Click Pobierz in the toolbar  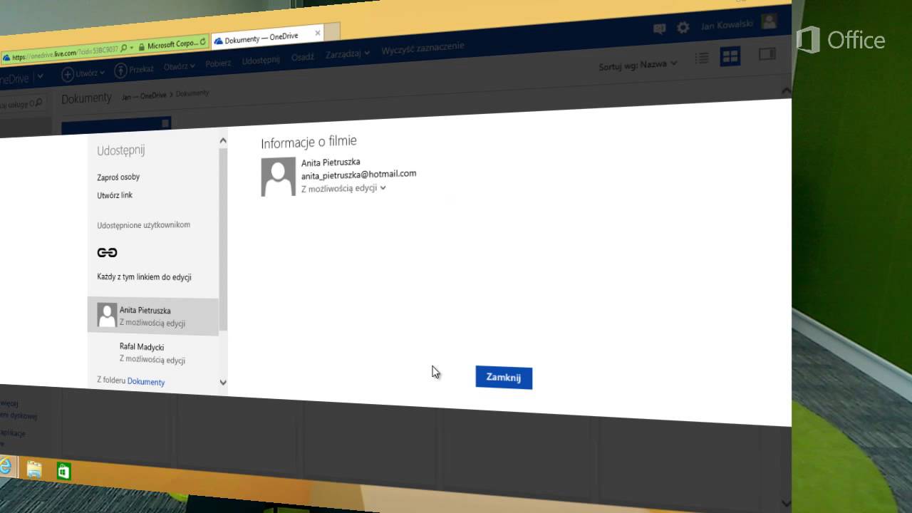(x=218, y=63)
